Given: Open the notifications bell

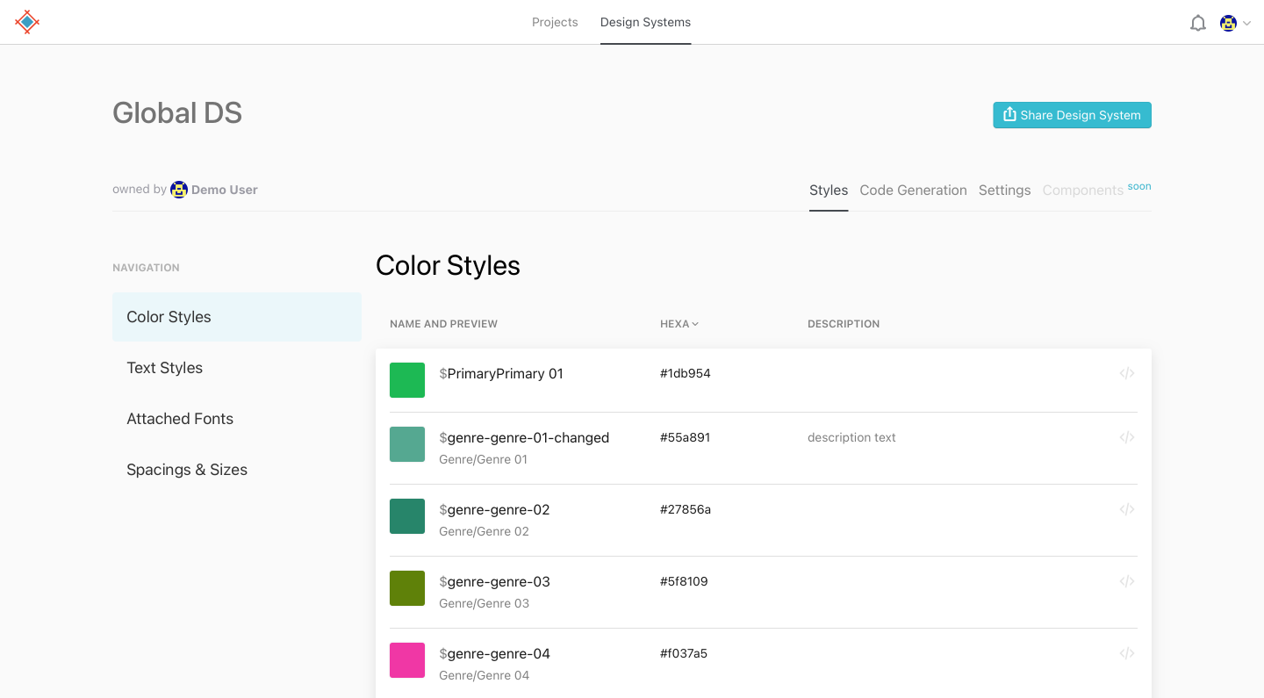Looking at the screenshot, I should click(1197, 23).
